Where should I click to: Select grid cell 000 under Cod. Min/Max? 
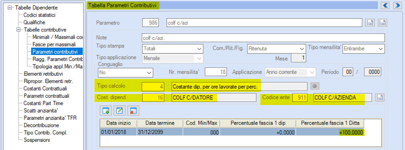201,132
